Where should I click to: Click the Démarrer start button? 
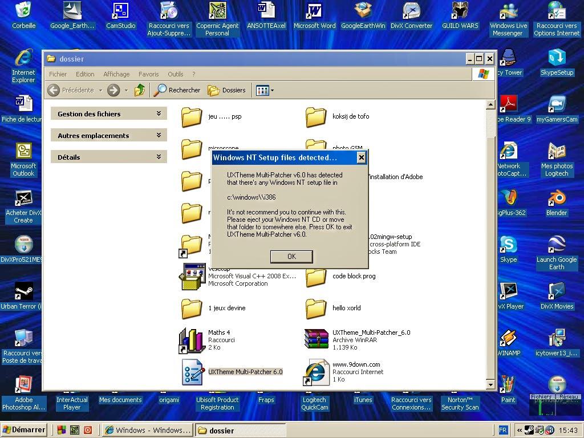[x=24, y=430]
